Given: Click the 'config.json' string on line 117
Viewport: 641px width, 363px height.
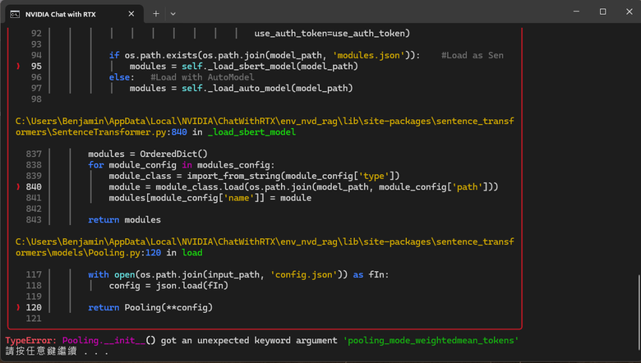Looking at the screenshot, I should pyautogui.click(x=304, y=274).
